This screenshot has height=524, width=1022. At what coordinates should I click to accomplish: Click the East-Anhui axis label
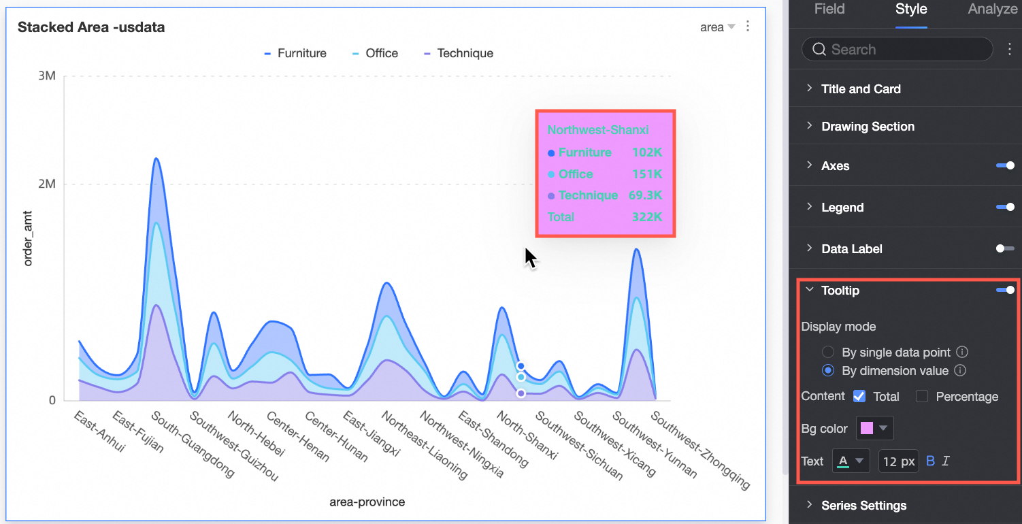[x=99, y=431]
